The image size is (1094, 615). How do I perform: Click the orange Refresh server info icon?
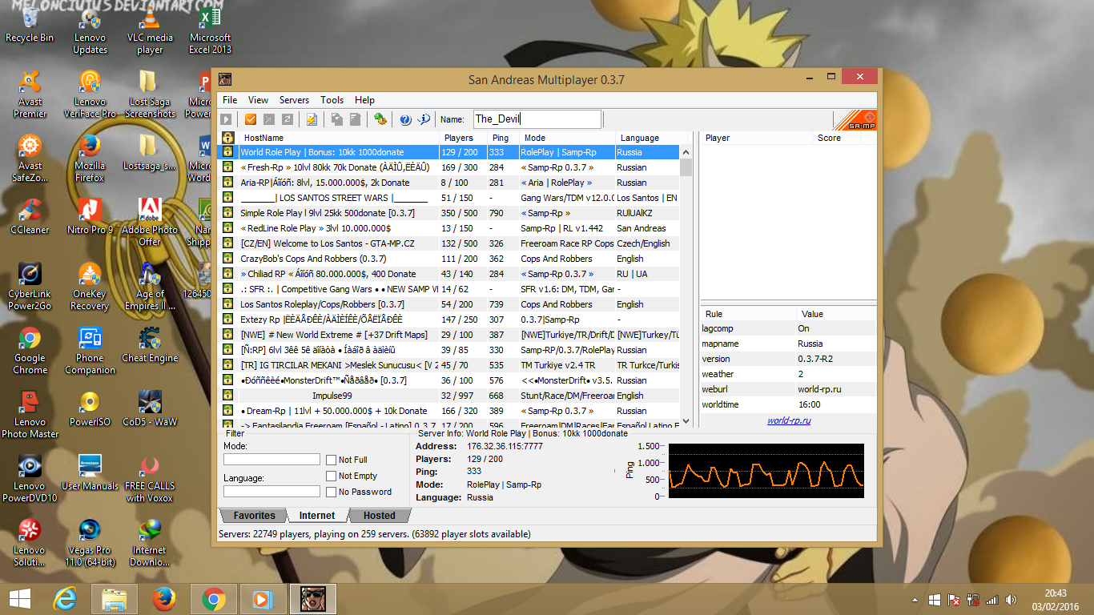250,119
